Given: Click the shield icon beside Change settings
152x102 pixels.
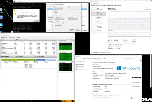Looking at the screenshot, I should pyautogui.click(x=133, y=86).
